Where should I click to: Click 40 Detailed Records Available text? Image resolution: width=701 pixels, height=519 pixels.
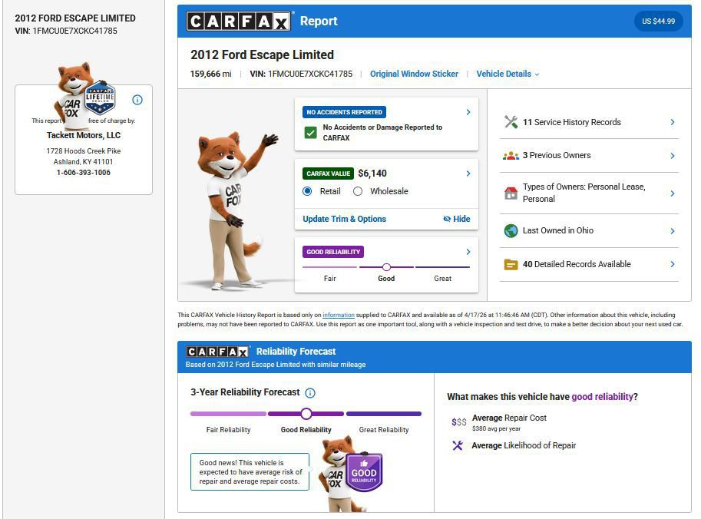click(577, 264)
